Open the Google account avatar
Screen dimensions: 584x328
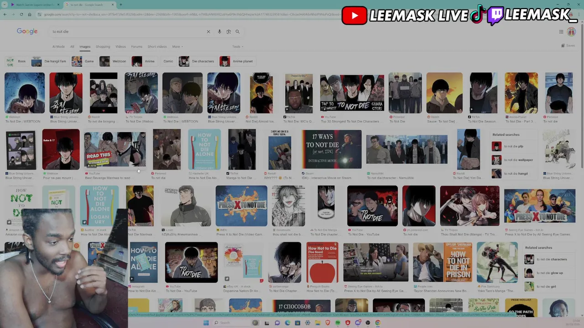pyautogui.click(x=571, y=31)
